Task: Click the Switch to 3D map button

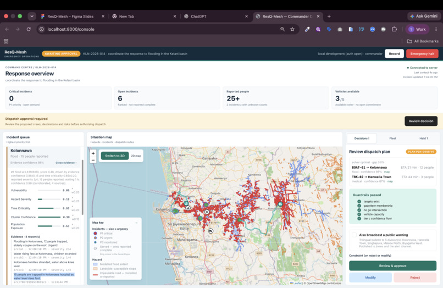Action: (x=115, y=156)
